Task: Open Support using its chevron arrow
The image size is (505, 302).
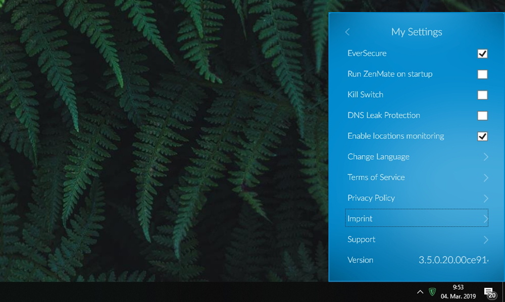Action: [486, 239]
